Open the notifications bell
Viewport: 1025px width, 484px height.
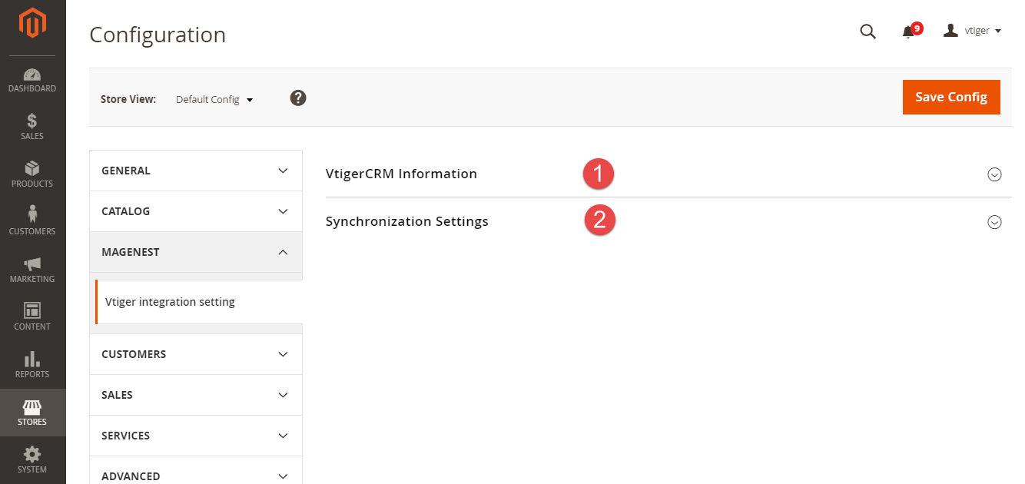[x=909, y=31]
